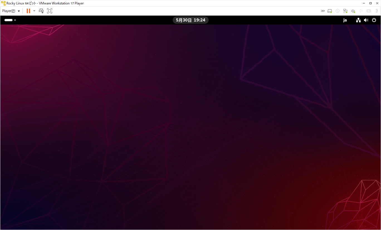Image resolution: width=381 pixels, height=230 pixels.
Task: Send Ctrl+Alt+Del to the virtual machine
Action: [x=41, y=11]
